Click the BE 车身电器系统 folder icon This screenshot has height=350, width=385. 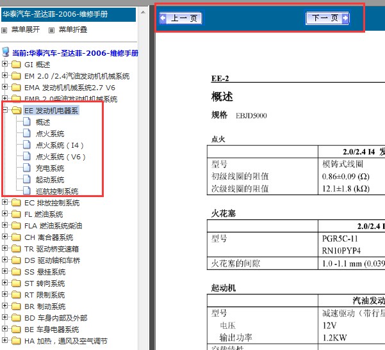[16, 329]
